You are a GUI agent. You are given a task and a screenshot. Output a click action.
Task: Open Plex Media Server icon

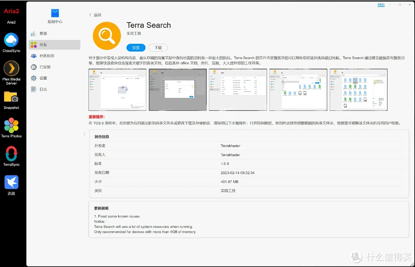click(11, 68)
